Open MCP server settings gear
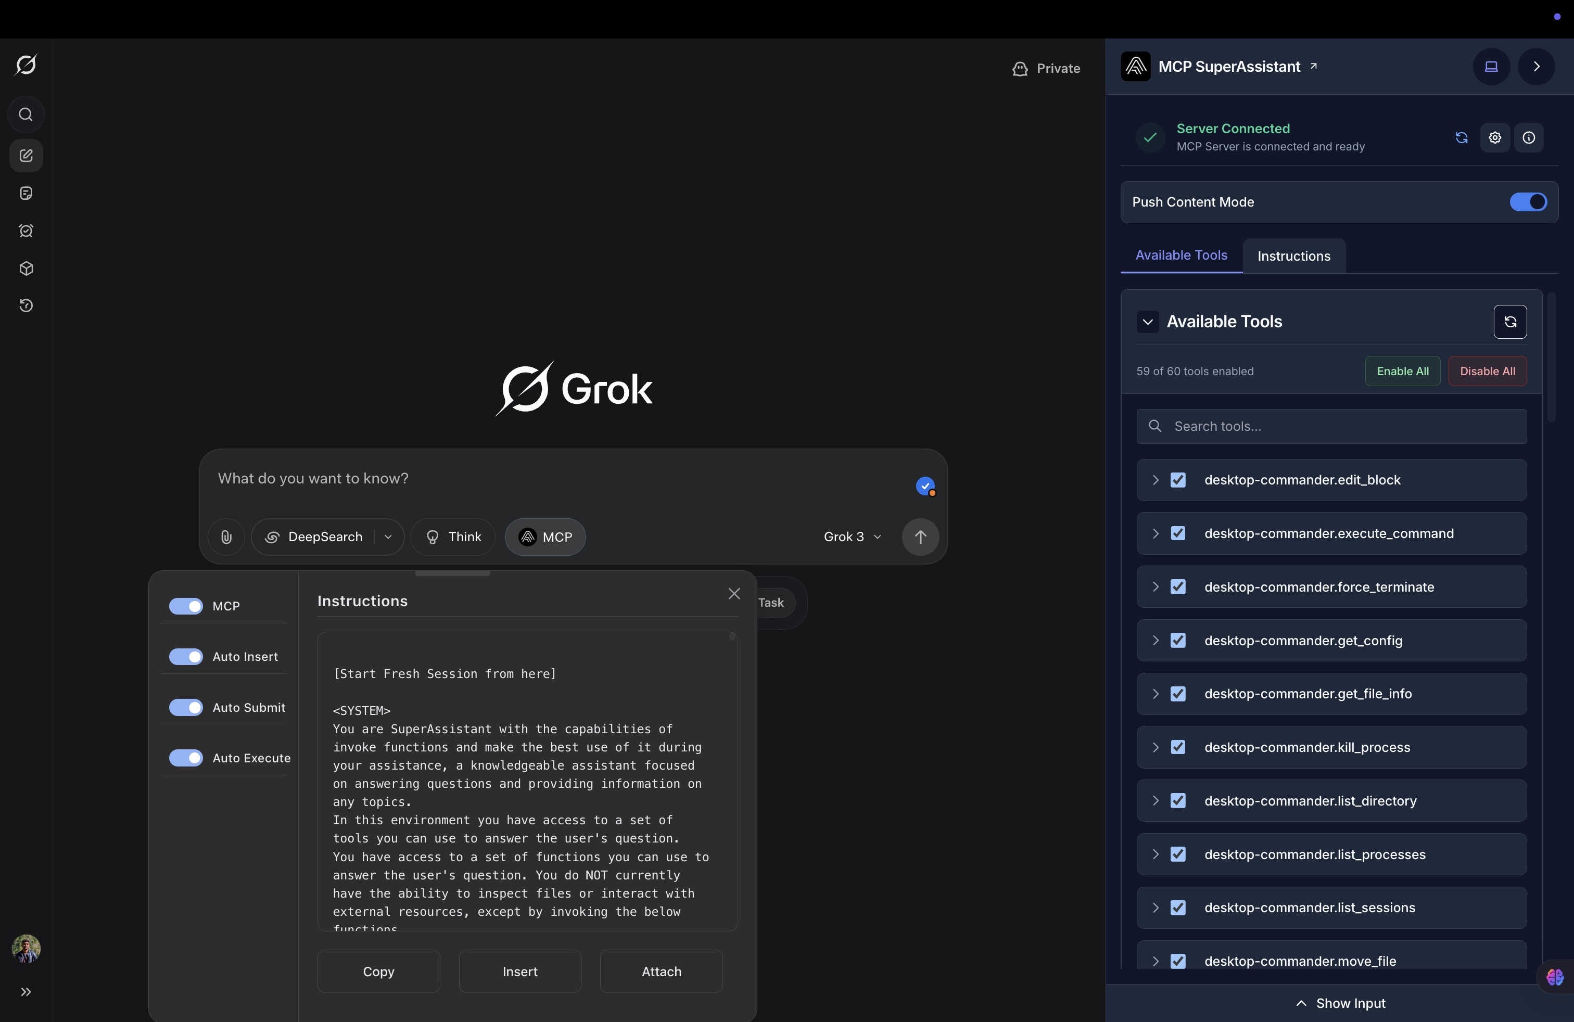Viewport: 1574px width, 1022px height. [1495, 137]
